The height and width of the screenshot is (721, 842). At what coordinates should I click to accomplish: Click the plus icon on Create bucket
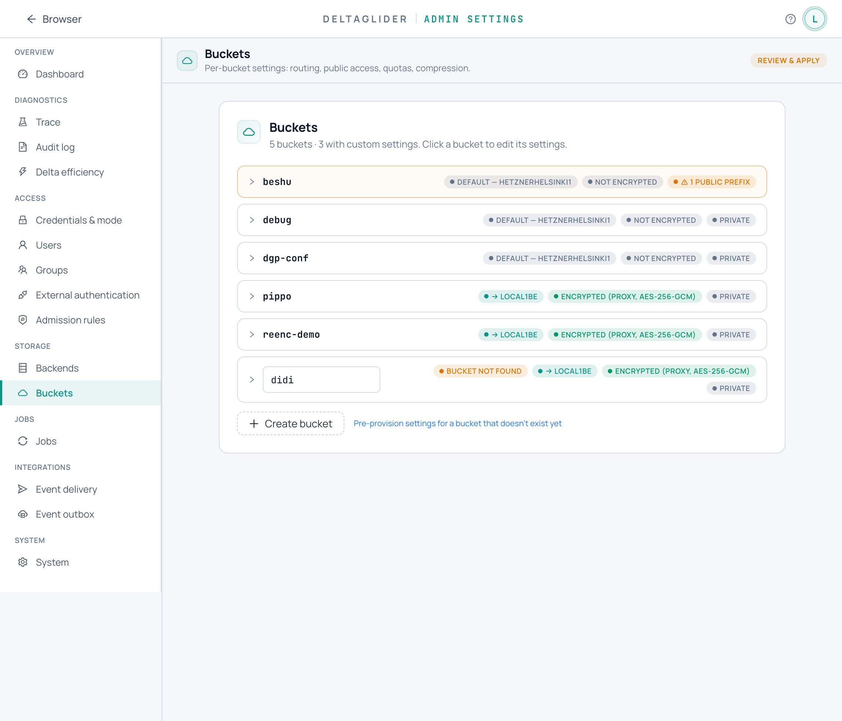pos(254,424)
